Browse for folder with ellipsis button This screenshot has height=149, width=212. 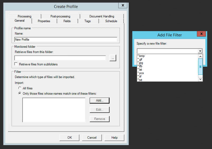click(x=113, y=58)
